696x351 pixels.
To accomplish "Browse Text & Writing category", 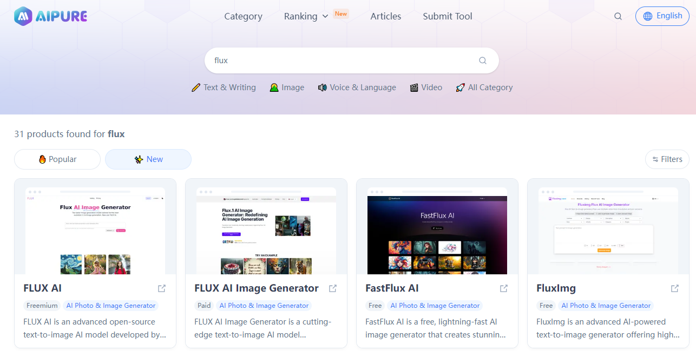I will [224, 87].
